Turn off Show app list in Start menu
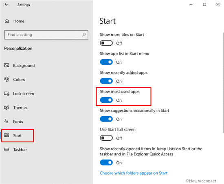 106,62
